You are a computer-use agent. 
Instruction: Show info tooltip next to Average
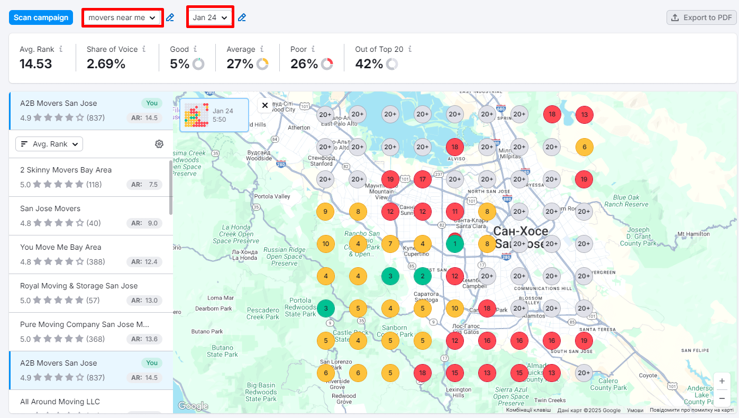262,49
